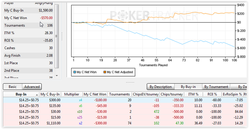Click the vertical splitter handle beside stats panel
This screenshot has width=249, height=129.
pyautogui.click(x=62, y=37)
